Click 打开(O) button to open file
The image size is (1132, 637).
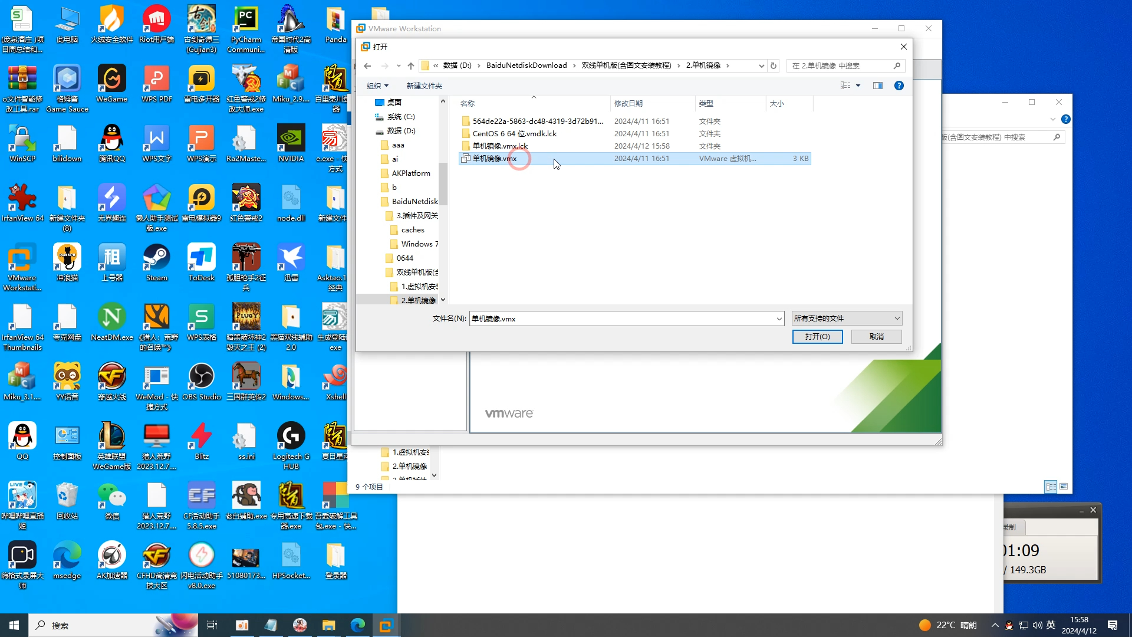817,336
